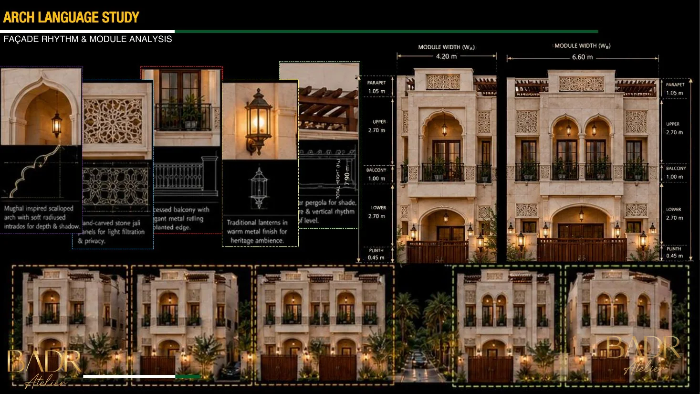Viewport: 700px width, 394px height.
Task: Select the "4.20 m" width dimension
Action: [446, 56]
